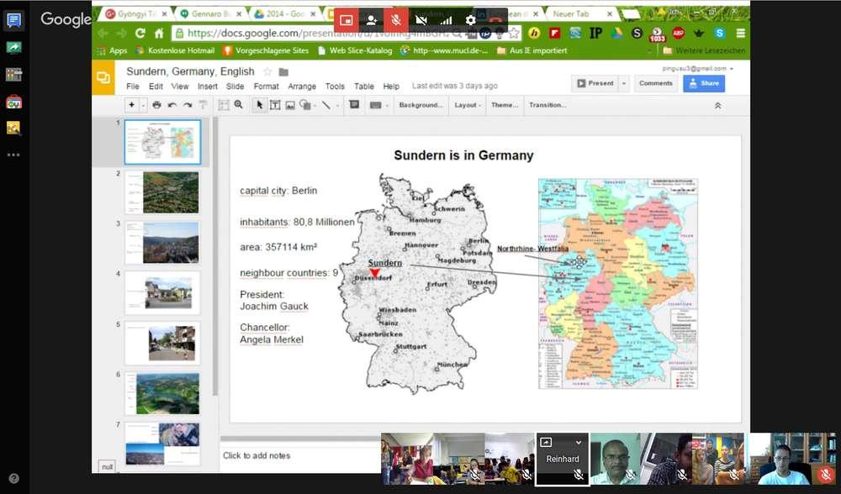This screenshot has height=494, width=841.
Task: Toggle camera off in Hangout bar
Action: (x=421, y=20)
